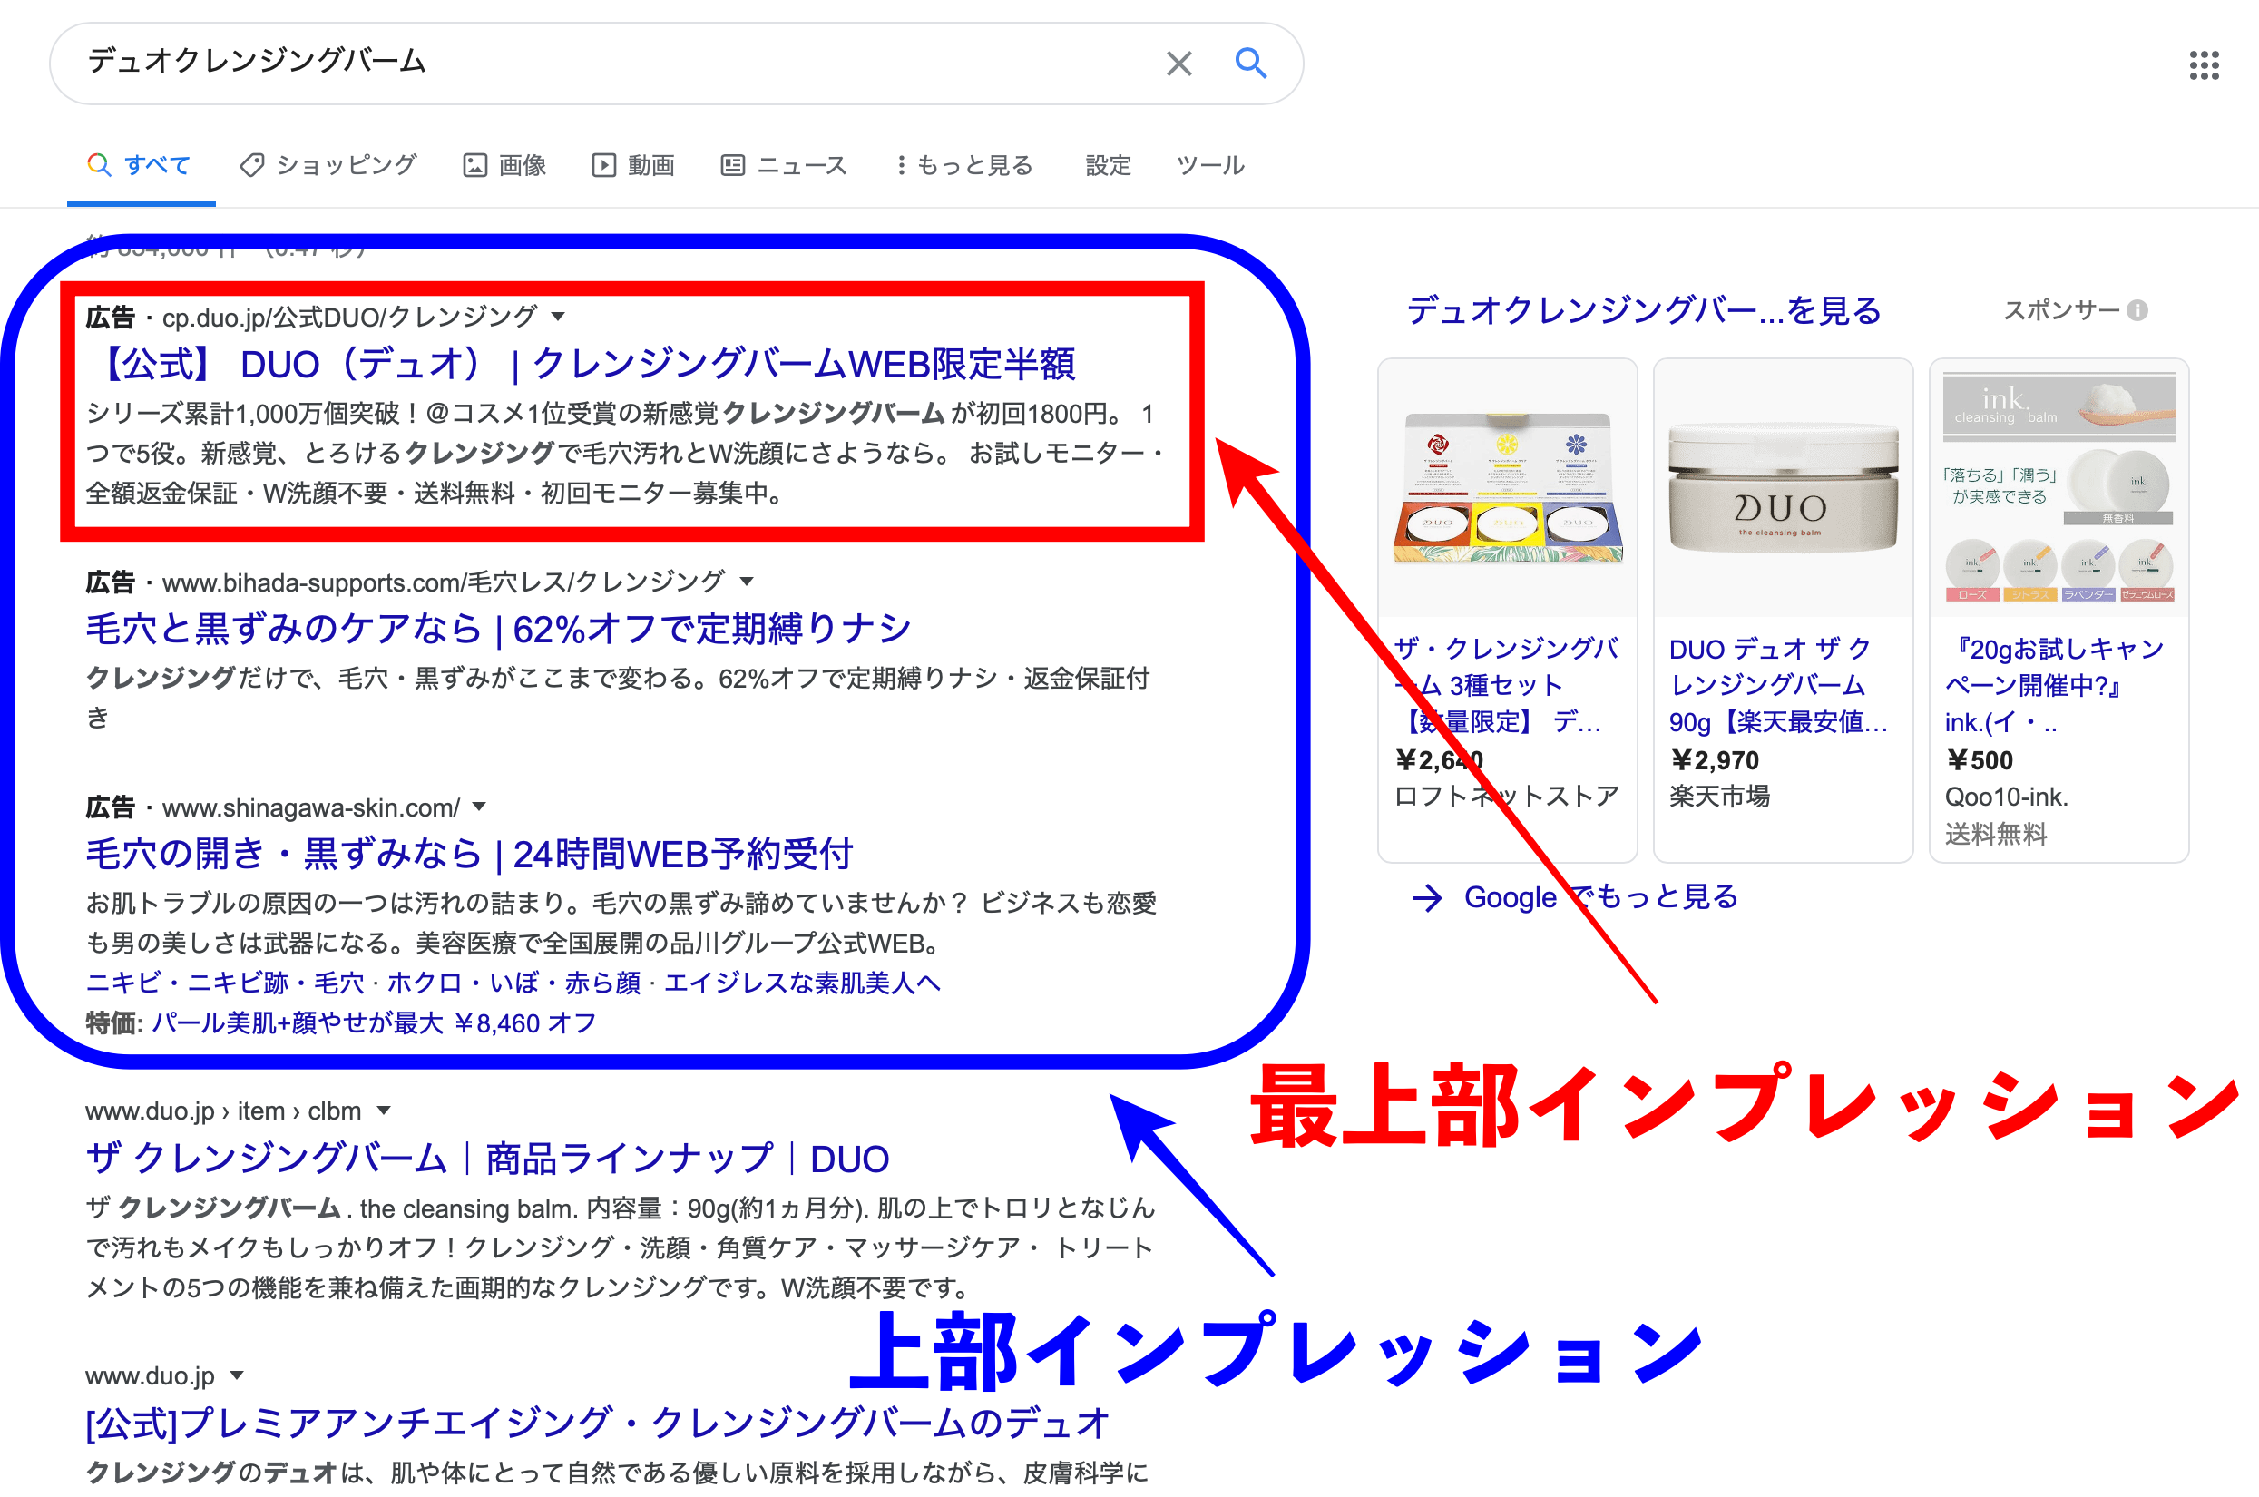The image size is (2259, 1497).
Task: Click the blue search magnifier icon
Action: click(1250, 63)
